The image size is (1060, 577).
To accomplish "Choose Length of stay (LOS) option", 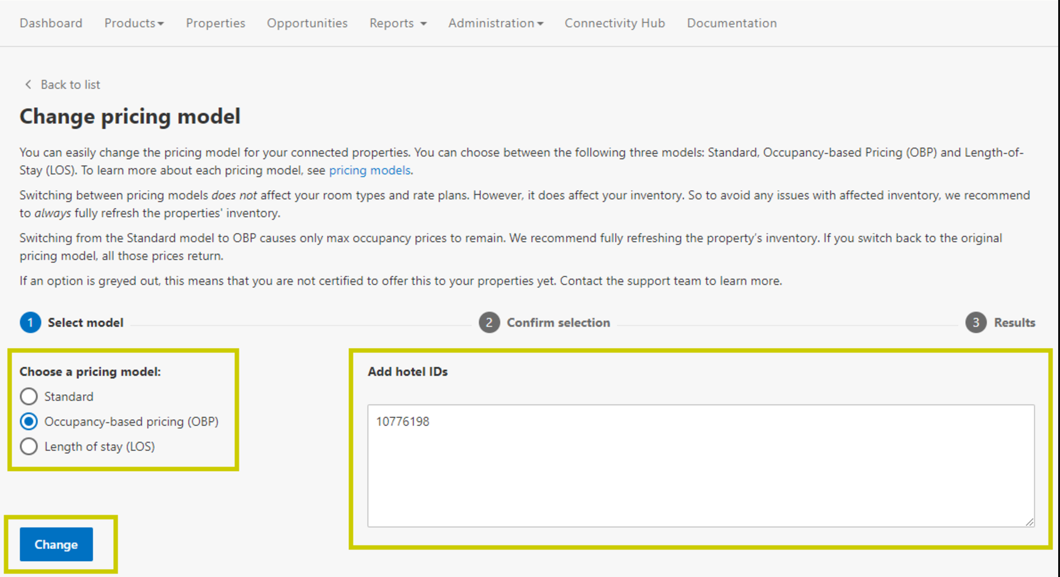I will 29,447.
